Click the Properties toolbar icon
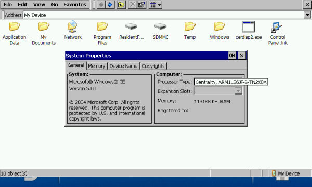 [x=141, y=5]
